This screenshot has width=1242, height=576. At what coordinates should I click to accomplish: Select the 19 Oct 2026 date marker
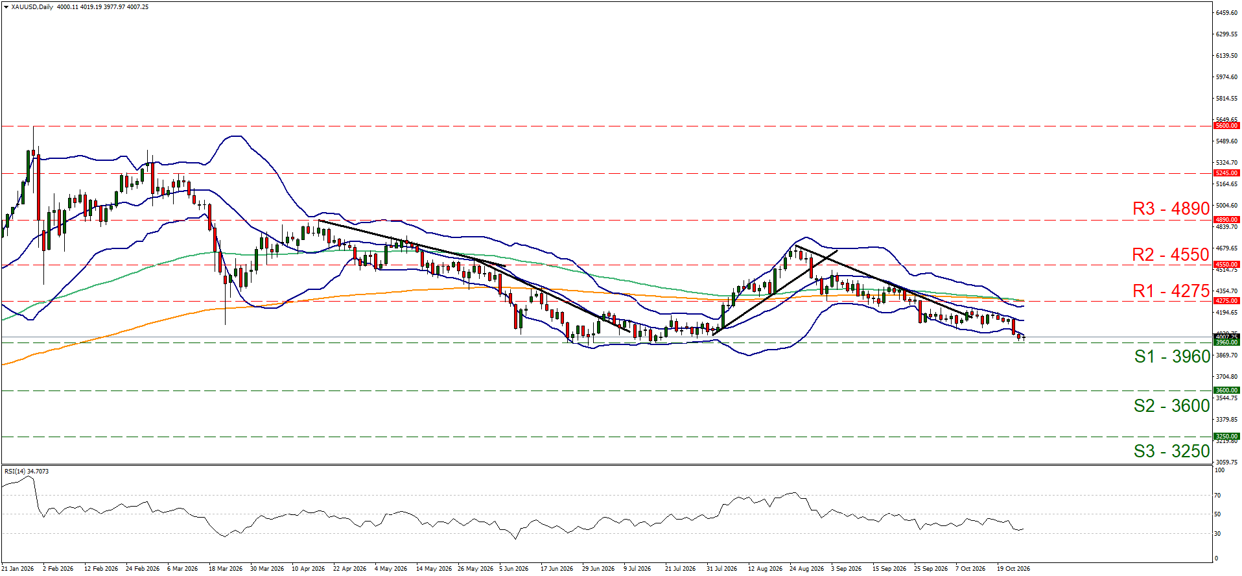(1013, 569)
